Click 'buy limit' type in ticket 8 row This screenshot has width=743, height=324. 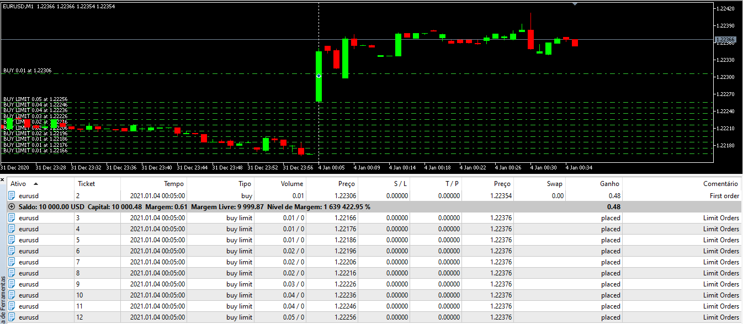tap(239, 273)
